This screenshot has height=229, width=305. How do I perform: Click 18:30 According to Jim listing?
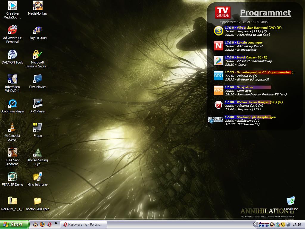pos(248,35)
